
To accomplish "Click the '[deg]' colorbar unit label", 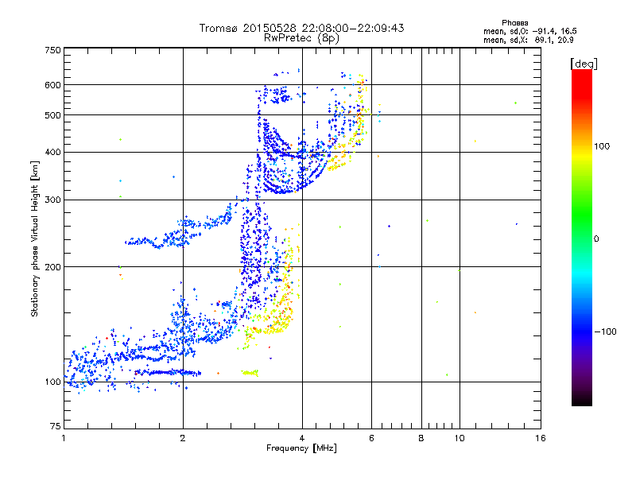I will click(x=584, y=64).
